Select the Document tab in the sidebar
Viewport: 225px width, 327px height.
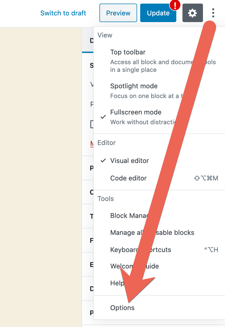pyautogui.click(x=90, y=40)
